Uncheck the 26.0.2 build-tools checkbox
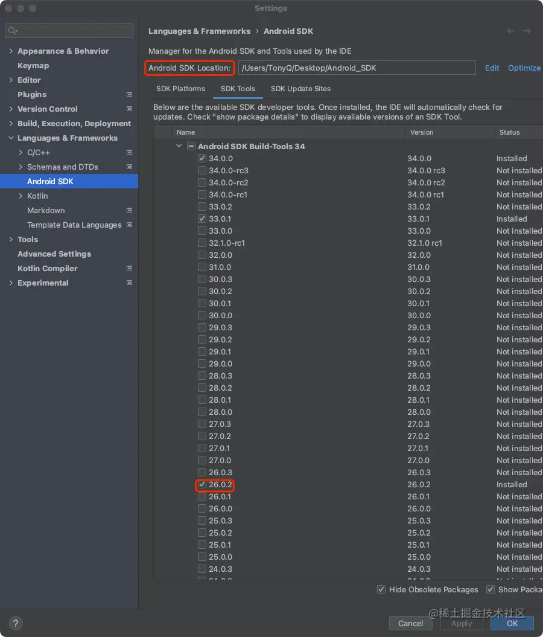 point(202,484)
